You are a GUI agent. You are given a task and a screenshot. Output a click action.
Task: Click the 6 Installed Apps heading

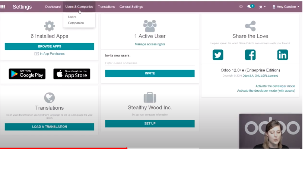50,36
